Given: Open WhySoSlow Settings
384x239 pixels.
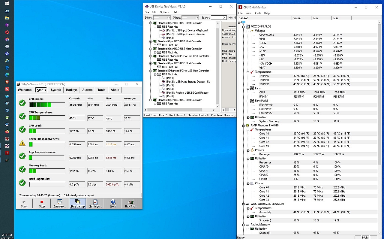Looking at the screenshot, I should tap(95, 204).
